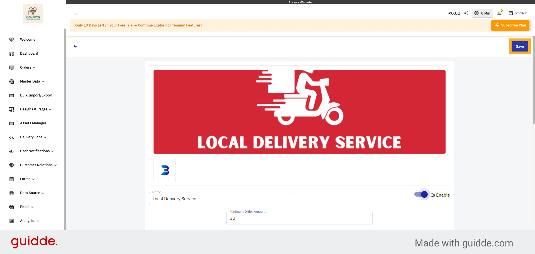Edit the Minimum Order Amount field
The width and height of the screenshot is (535, 254).
[x=299, y=218]
